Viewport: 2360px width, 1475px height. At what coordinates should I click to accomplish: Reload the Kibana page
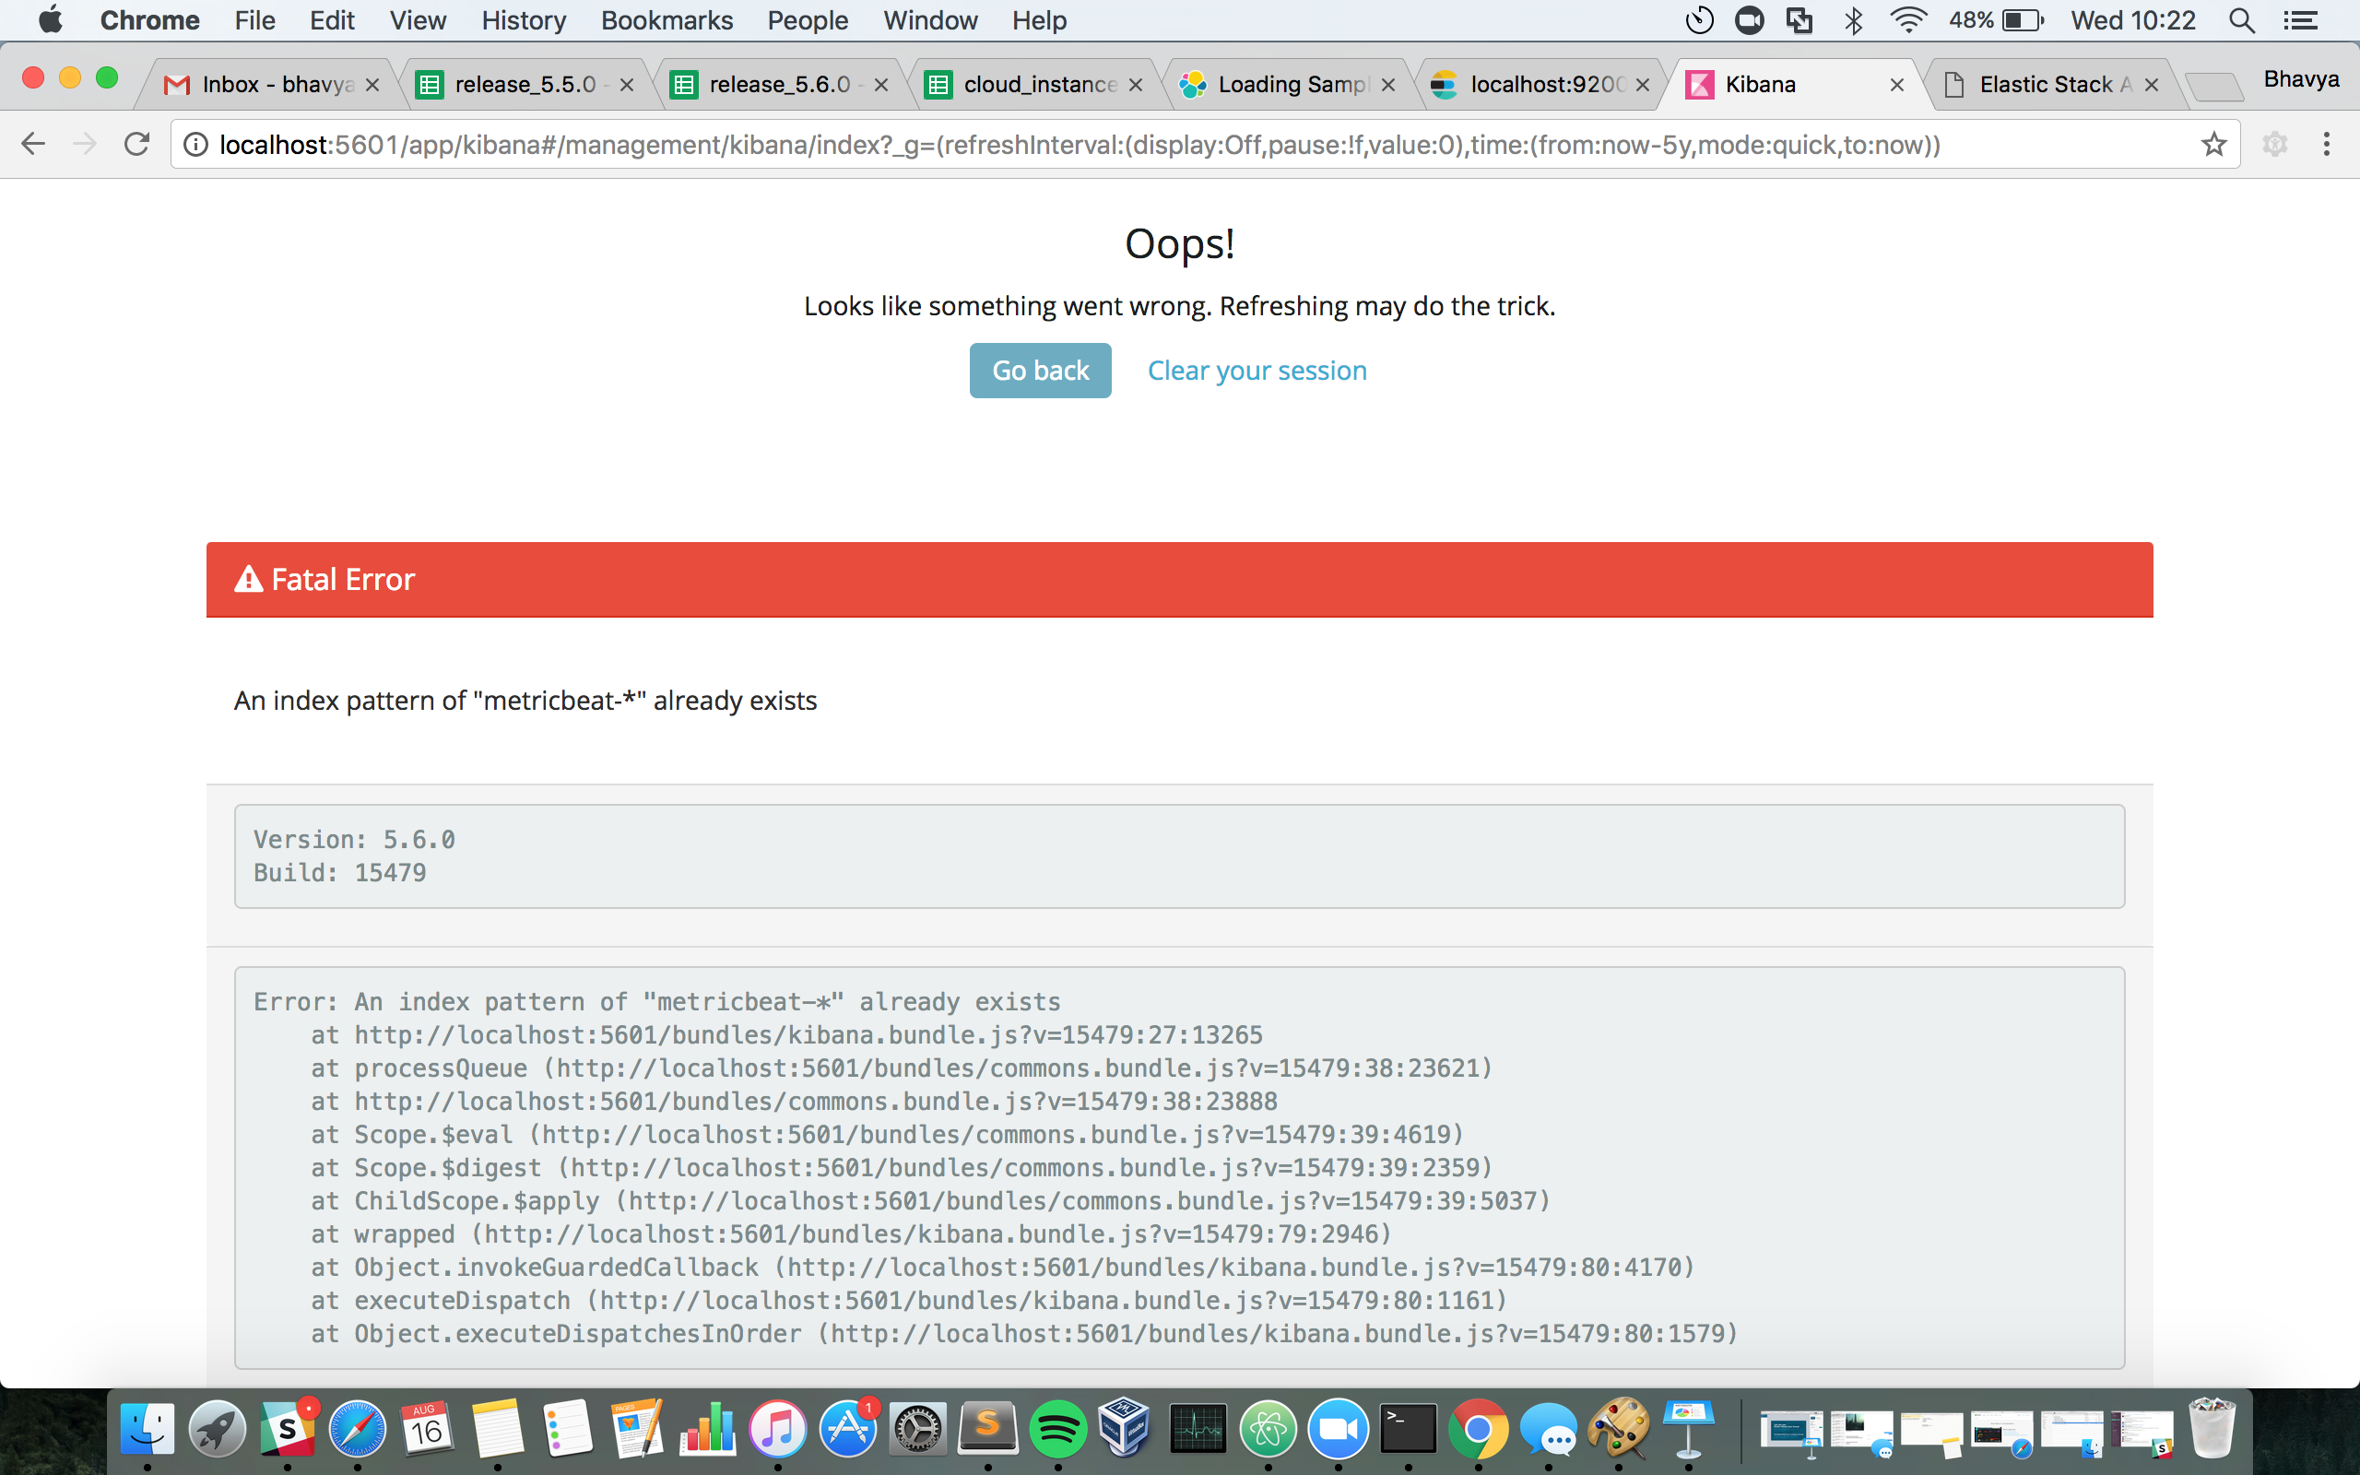point(136,144)
